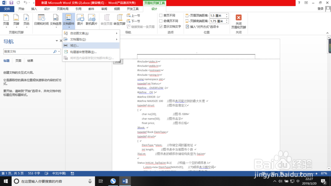This screenshot has width=331, height=186.
Task: Go to Next Section (下一节)
Action: 133,21
